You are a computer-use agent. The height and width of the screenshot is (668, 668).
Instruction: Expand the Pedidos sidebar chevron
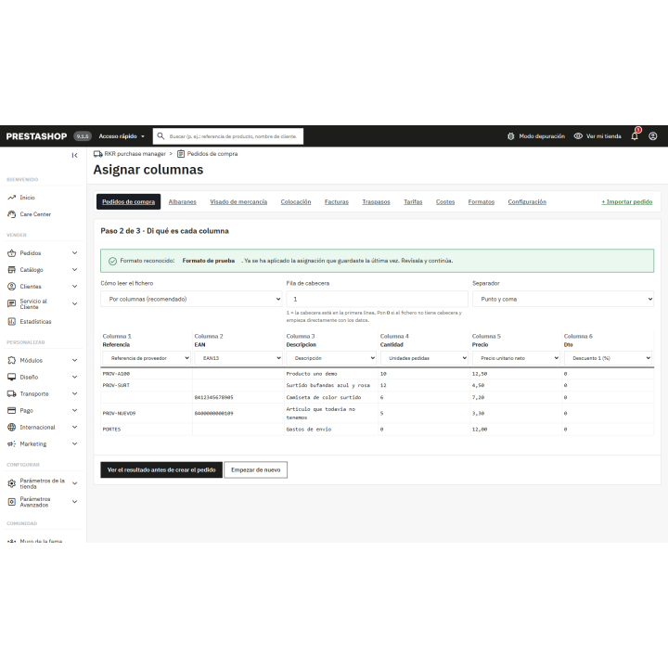coord(74,253)
